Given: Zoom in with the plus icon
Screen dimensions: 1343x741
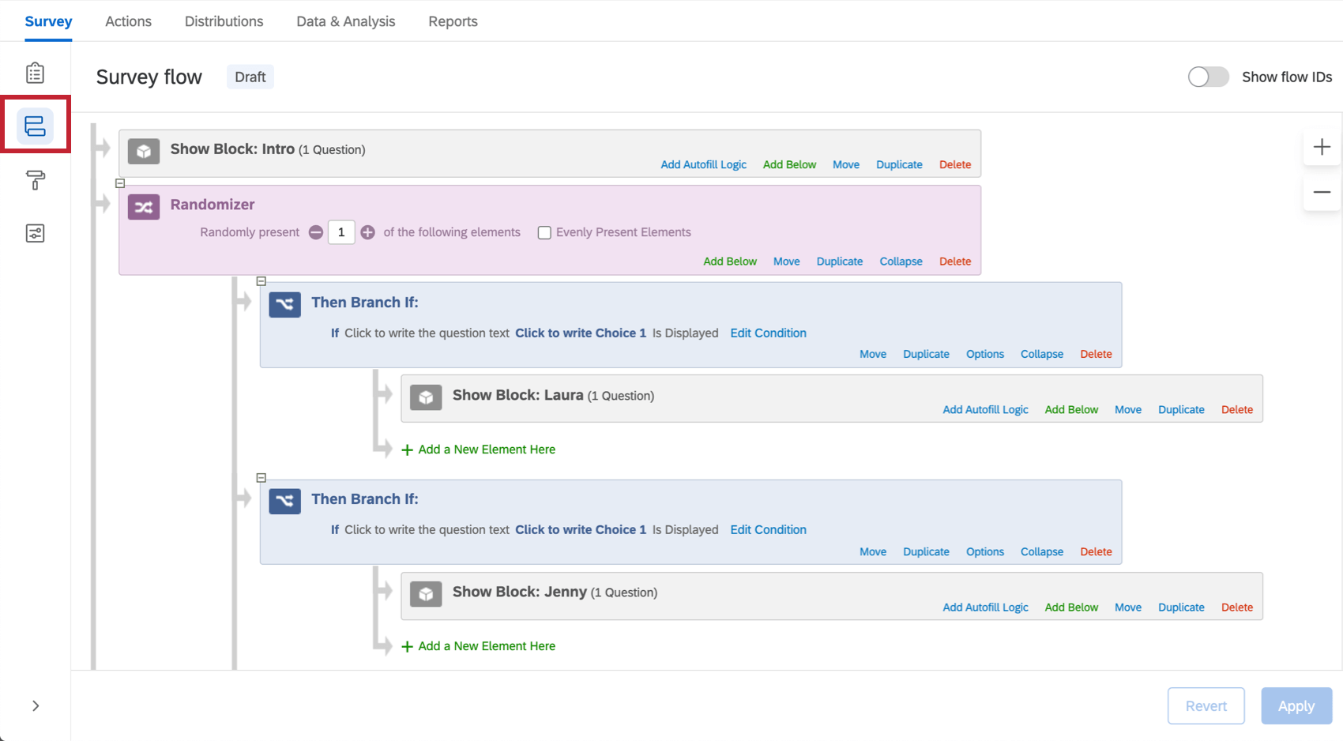Looking at the screenshot, I should pos(1322,147).
